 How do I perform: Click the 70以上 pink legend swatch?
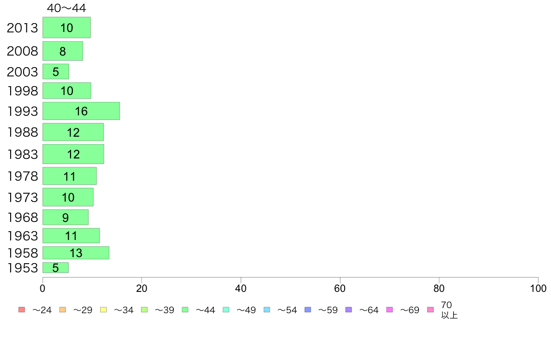click(x=430, y=310)
